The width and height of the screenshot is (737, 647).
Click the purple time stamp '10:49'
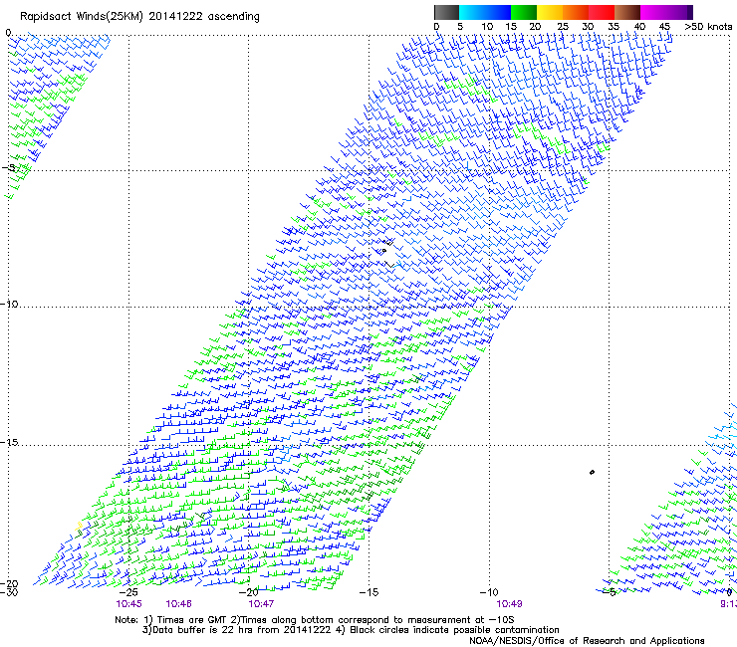tap(510, 604)
